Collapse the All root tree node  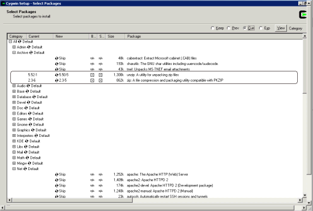pyautogui.click(x=10, y=41)
